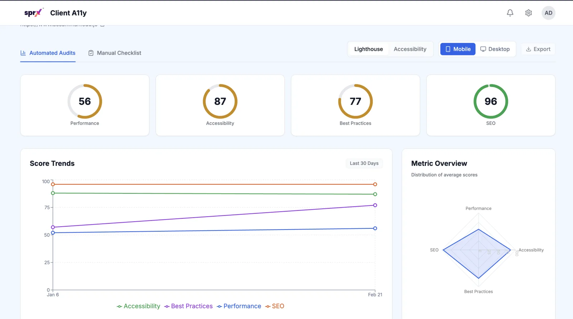
Task: Click the Last 30 Days range badge
Action: point(364,163)
